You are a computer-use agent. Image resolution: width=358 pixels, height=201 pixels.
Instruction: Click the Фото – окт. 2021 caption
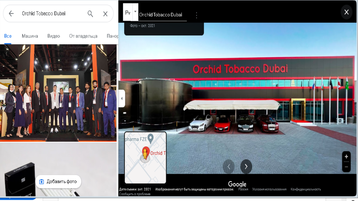click(143, 26)
